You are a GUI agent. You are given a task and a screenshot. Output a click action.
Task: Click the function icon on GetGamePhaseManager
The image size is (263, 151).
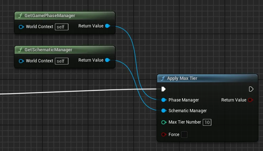coord(20,16)
